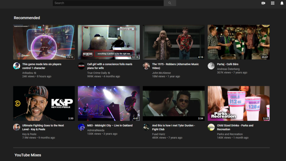Play the Partaj Café Bärs thumbnail
The width and height of the screenshot is (286, 161).
[x=238, y=42]
